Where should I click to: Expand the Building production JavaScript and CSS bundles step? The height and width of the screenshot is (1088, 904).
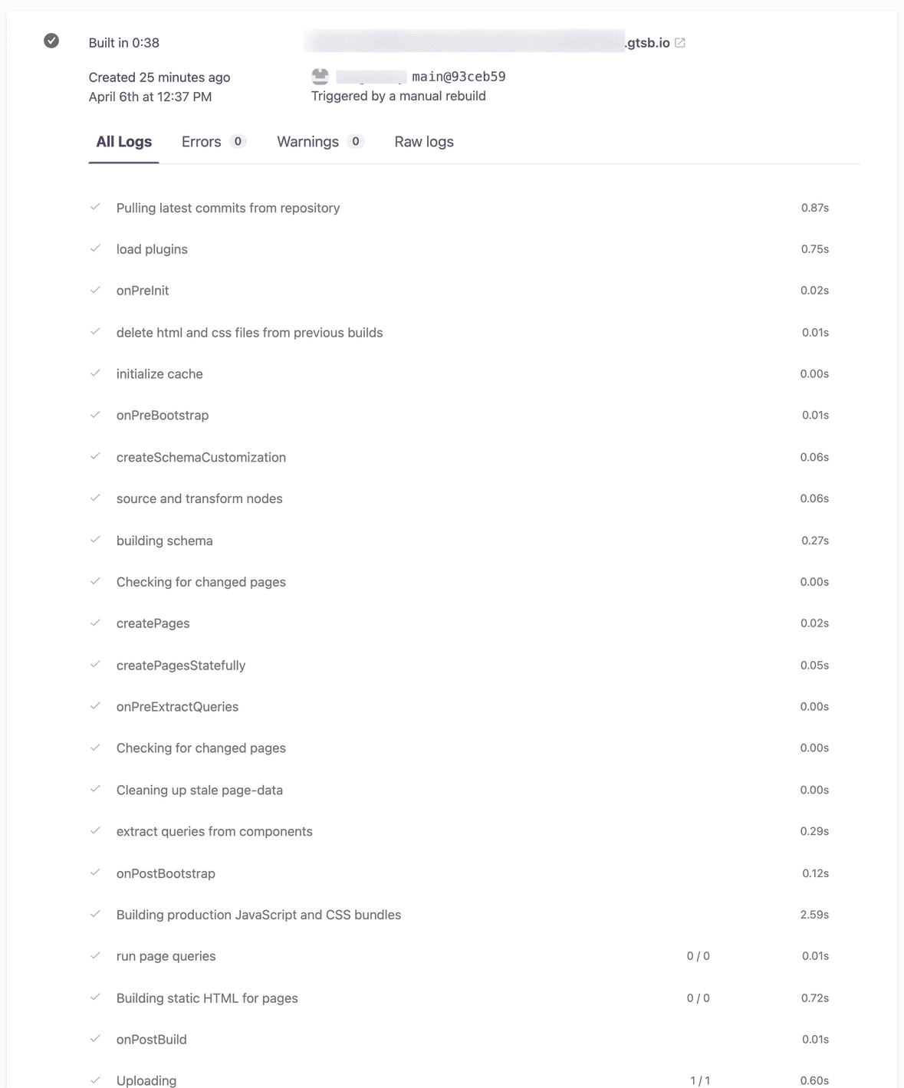(x=258, y=915)
